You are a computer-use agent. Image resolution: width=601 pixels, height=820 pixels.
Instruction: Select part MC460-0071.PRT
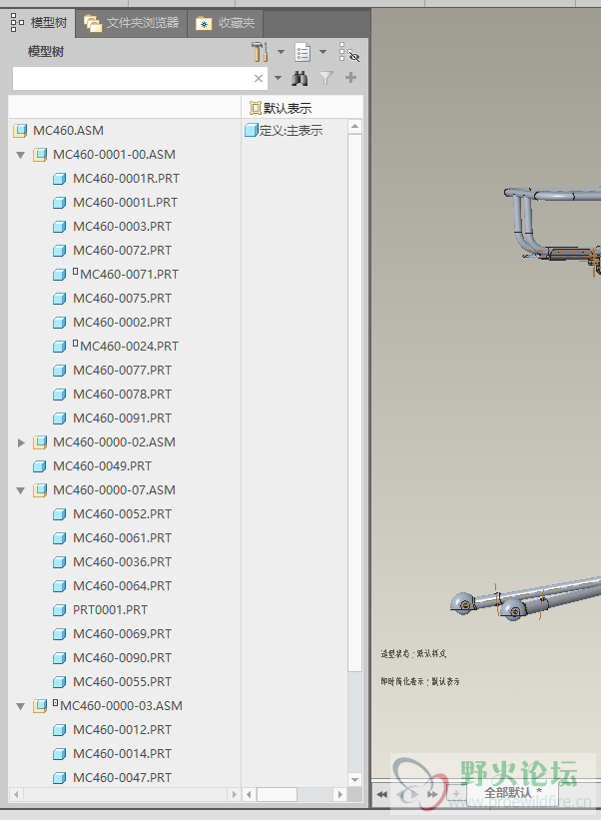click(x=129, y=275)
